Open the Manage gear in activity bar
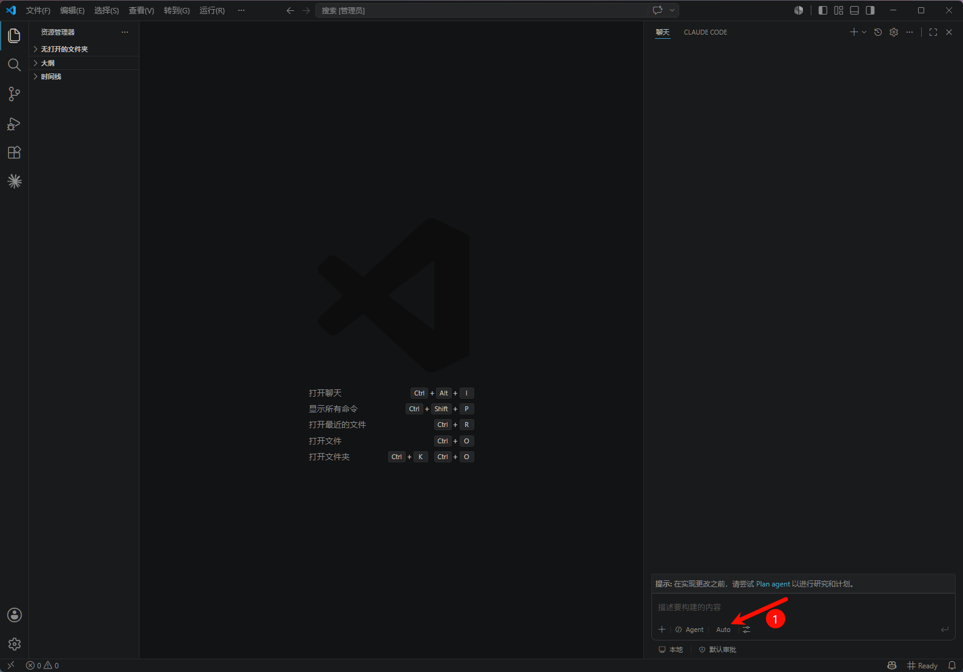 coord(15,644)
